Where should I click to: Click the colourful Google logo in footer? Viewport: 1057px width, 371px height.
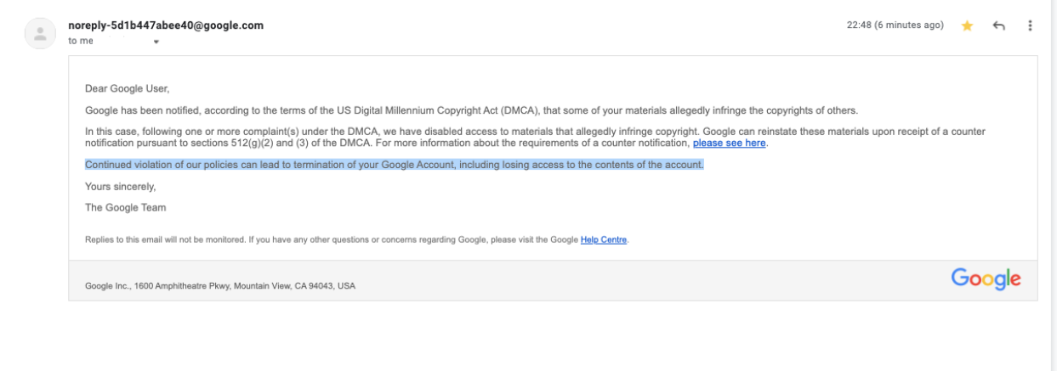[x=986, y=278]
